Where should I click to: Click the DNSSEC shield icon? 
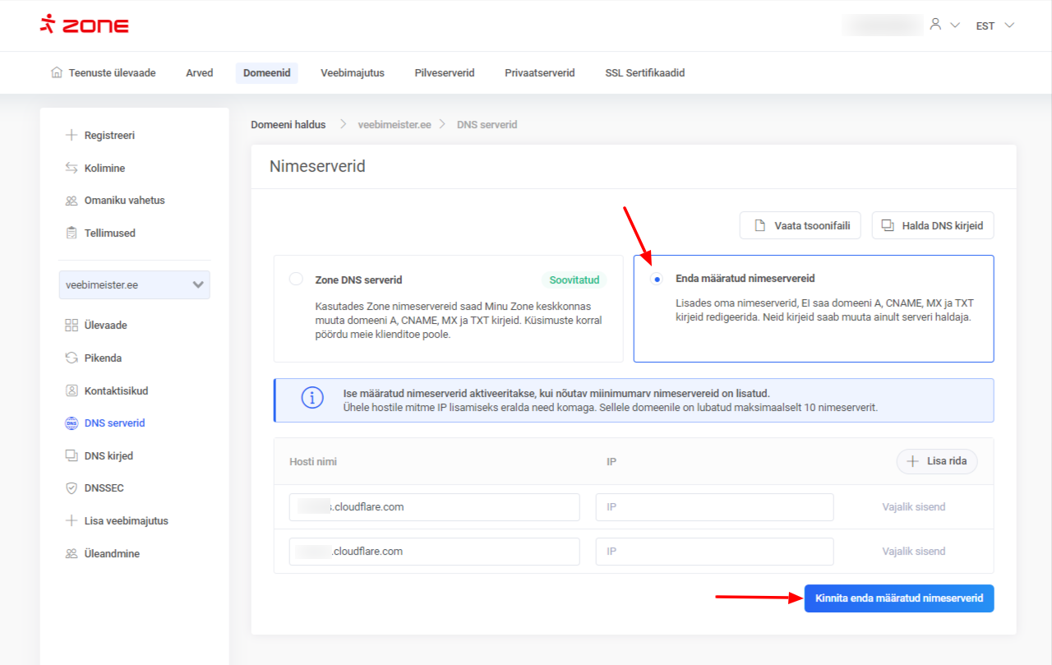(x=71, y=487)
